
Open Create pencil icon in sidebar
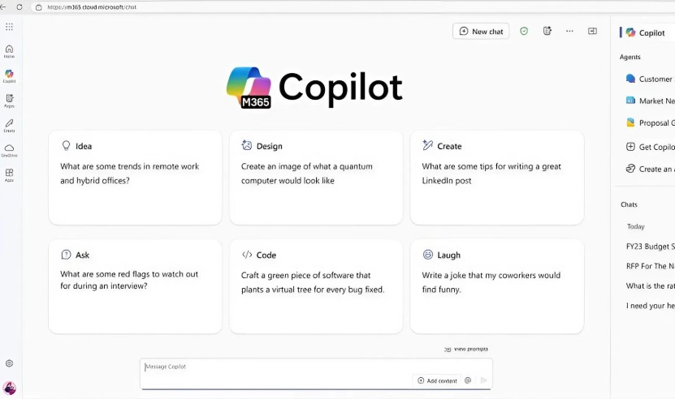click(9, 126)
